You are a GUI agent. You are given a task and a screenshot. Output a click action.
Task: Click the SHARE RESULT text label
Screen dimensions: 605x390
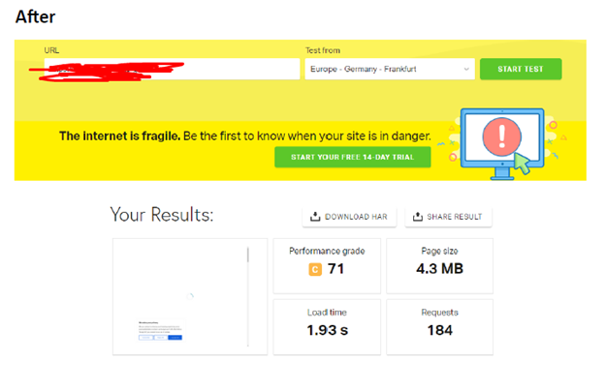[x=456, y=217]
